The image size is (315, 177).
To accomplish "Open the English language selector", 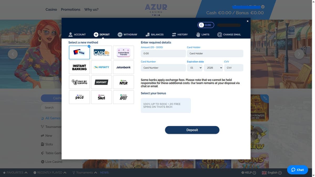I will coord(272,173).
